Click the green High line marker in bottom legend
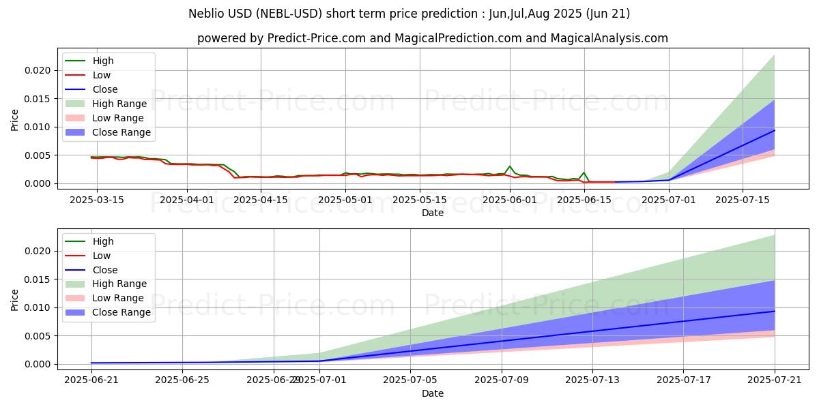This screenshot has height=409, width=819. [x=76, y=242]
